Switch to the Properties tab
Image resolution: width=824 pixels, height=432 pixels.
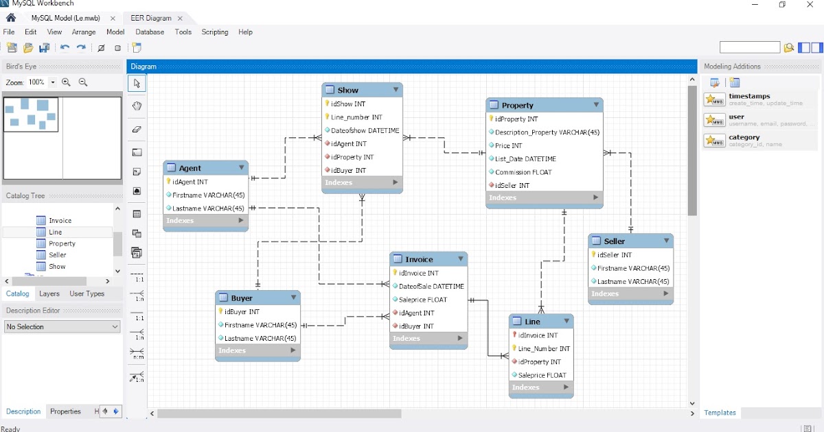point(66,411)
